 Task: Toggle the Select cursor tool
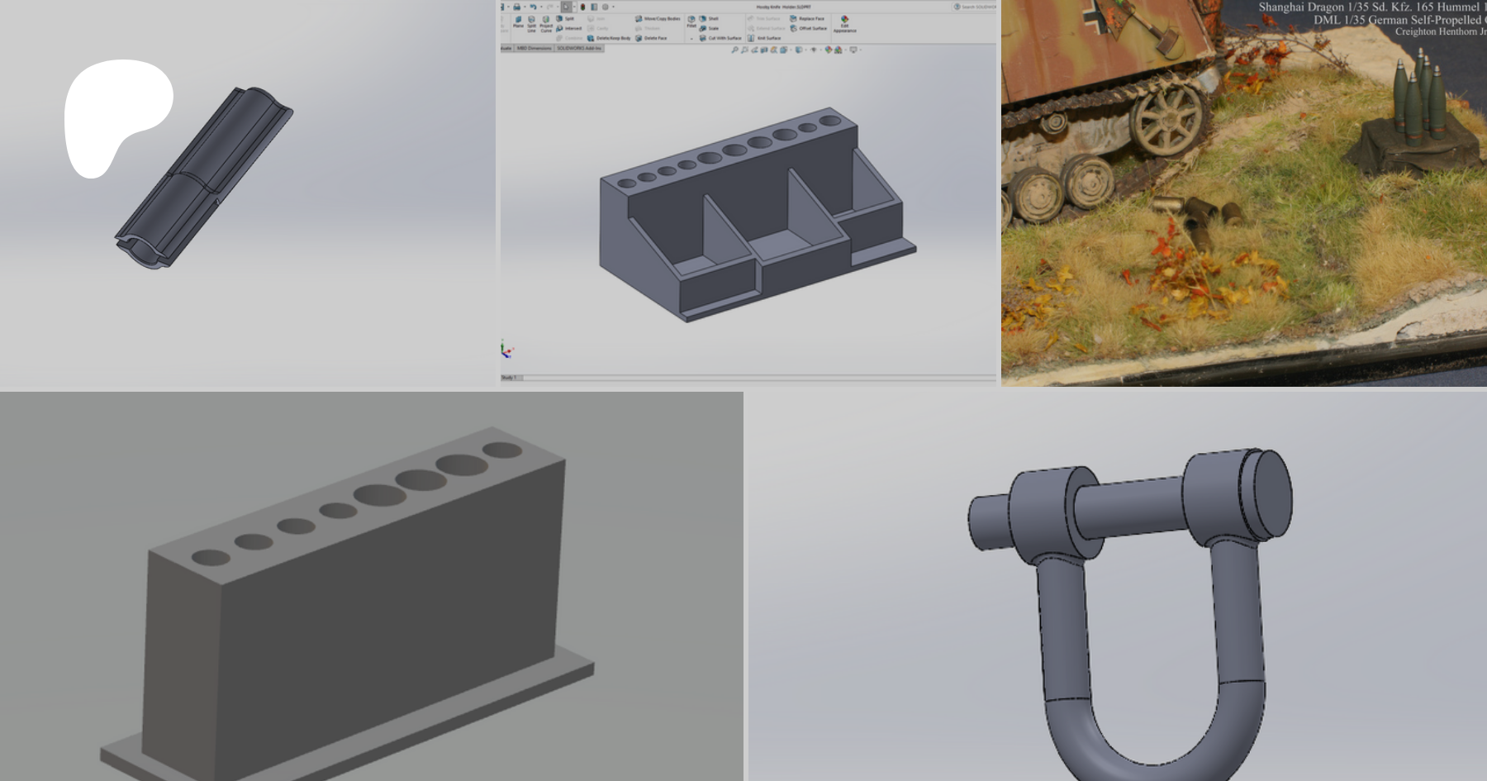coord(566,7)
